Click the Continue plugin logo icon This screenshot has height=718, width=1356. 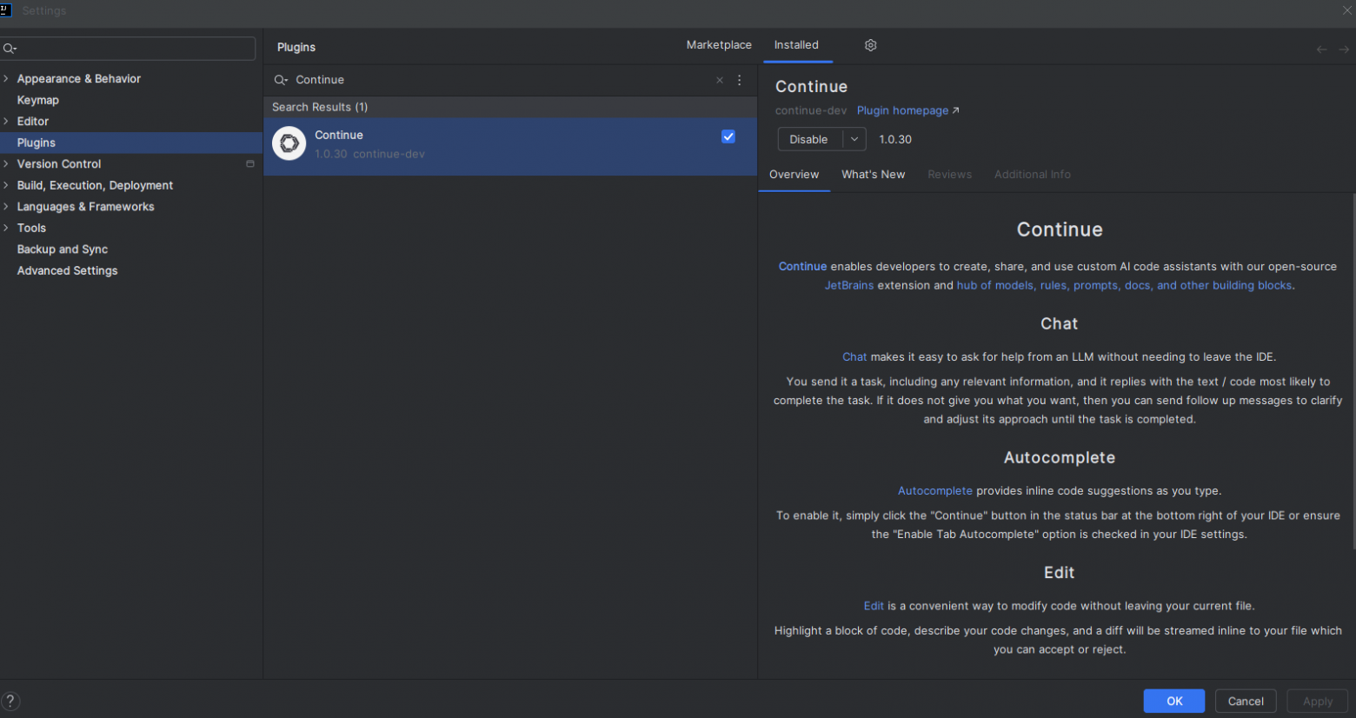(x=289, y=143)
